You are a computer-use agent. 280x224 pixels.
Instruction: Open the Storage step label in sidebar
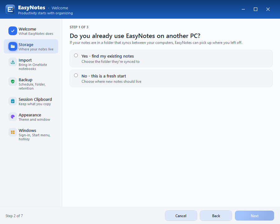26,44
